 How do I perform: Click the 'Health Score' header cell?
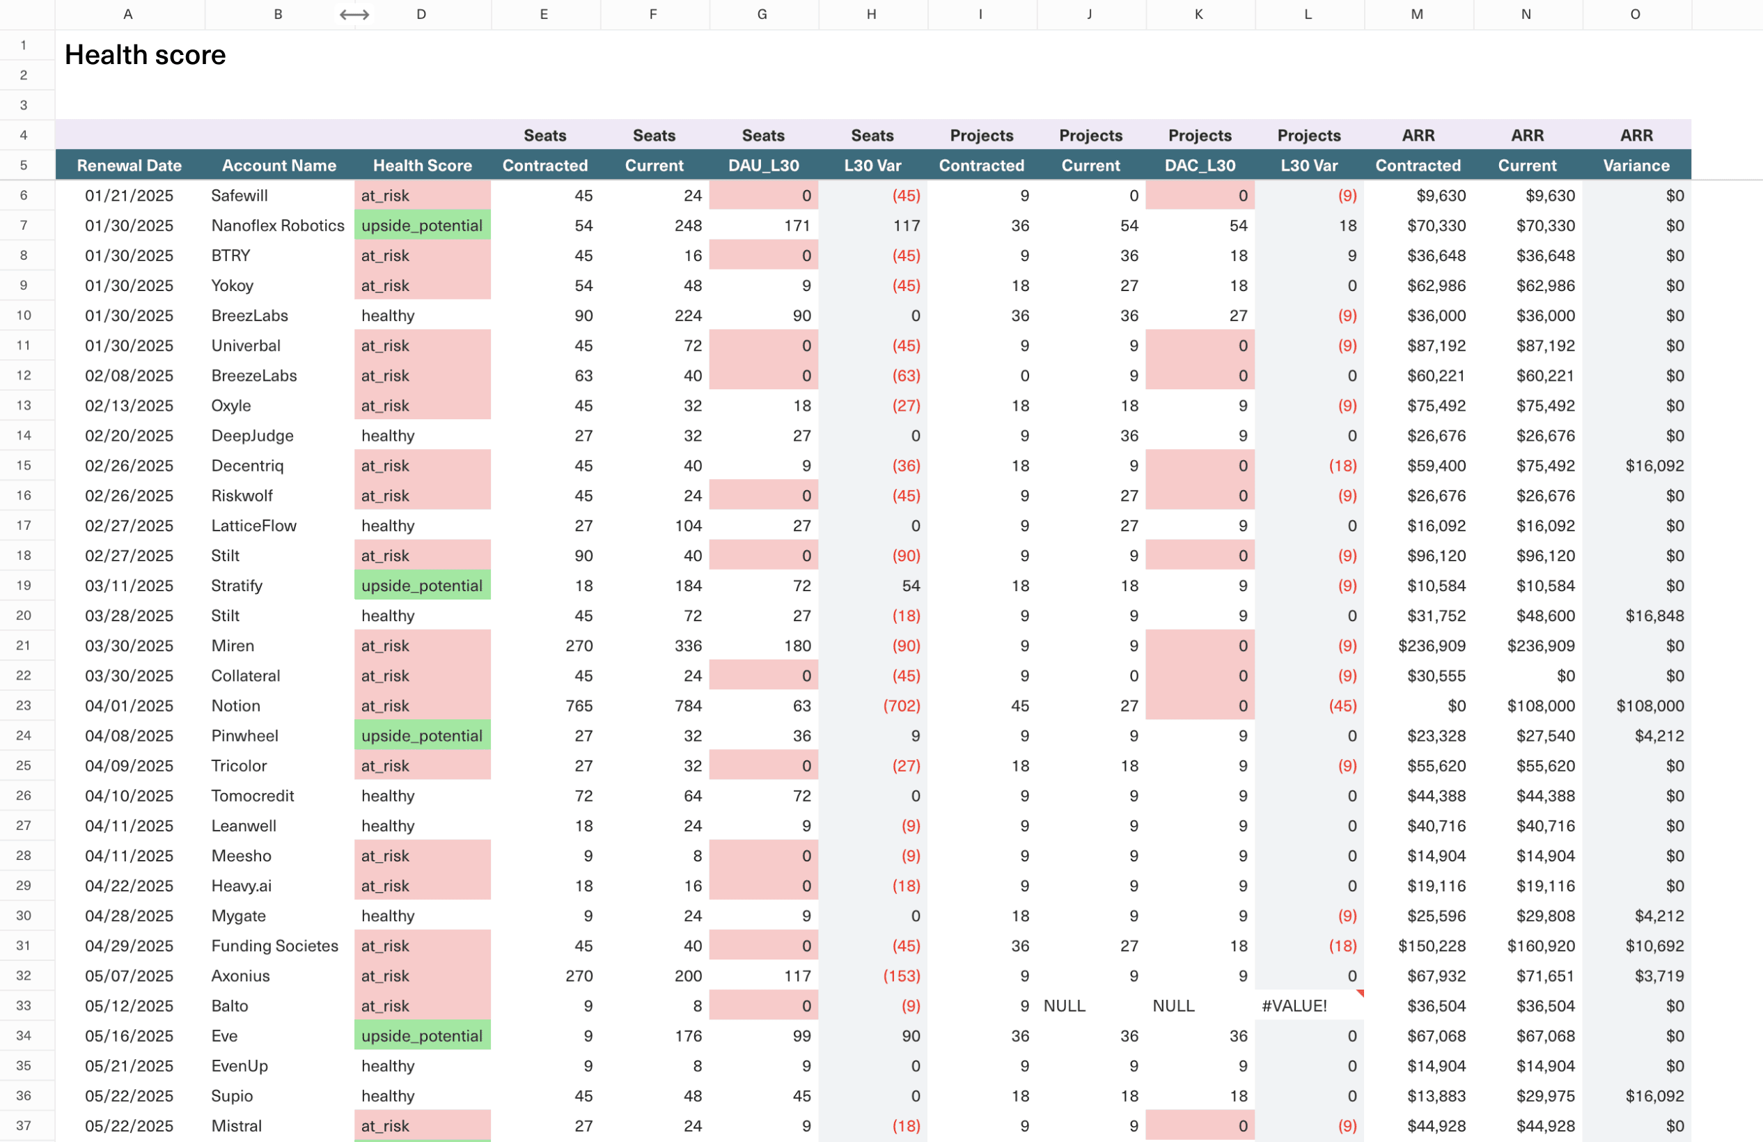[x=422, y=165]
